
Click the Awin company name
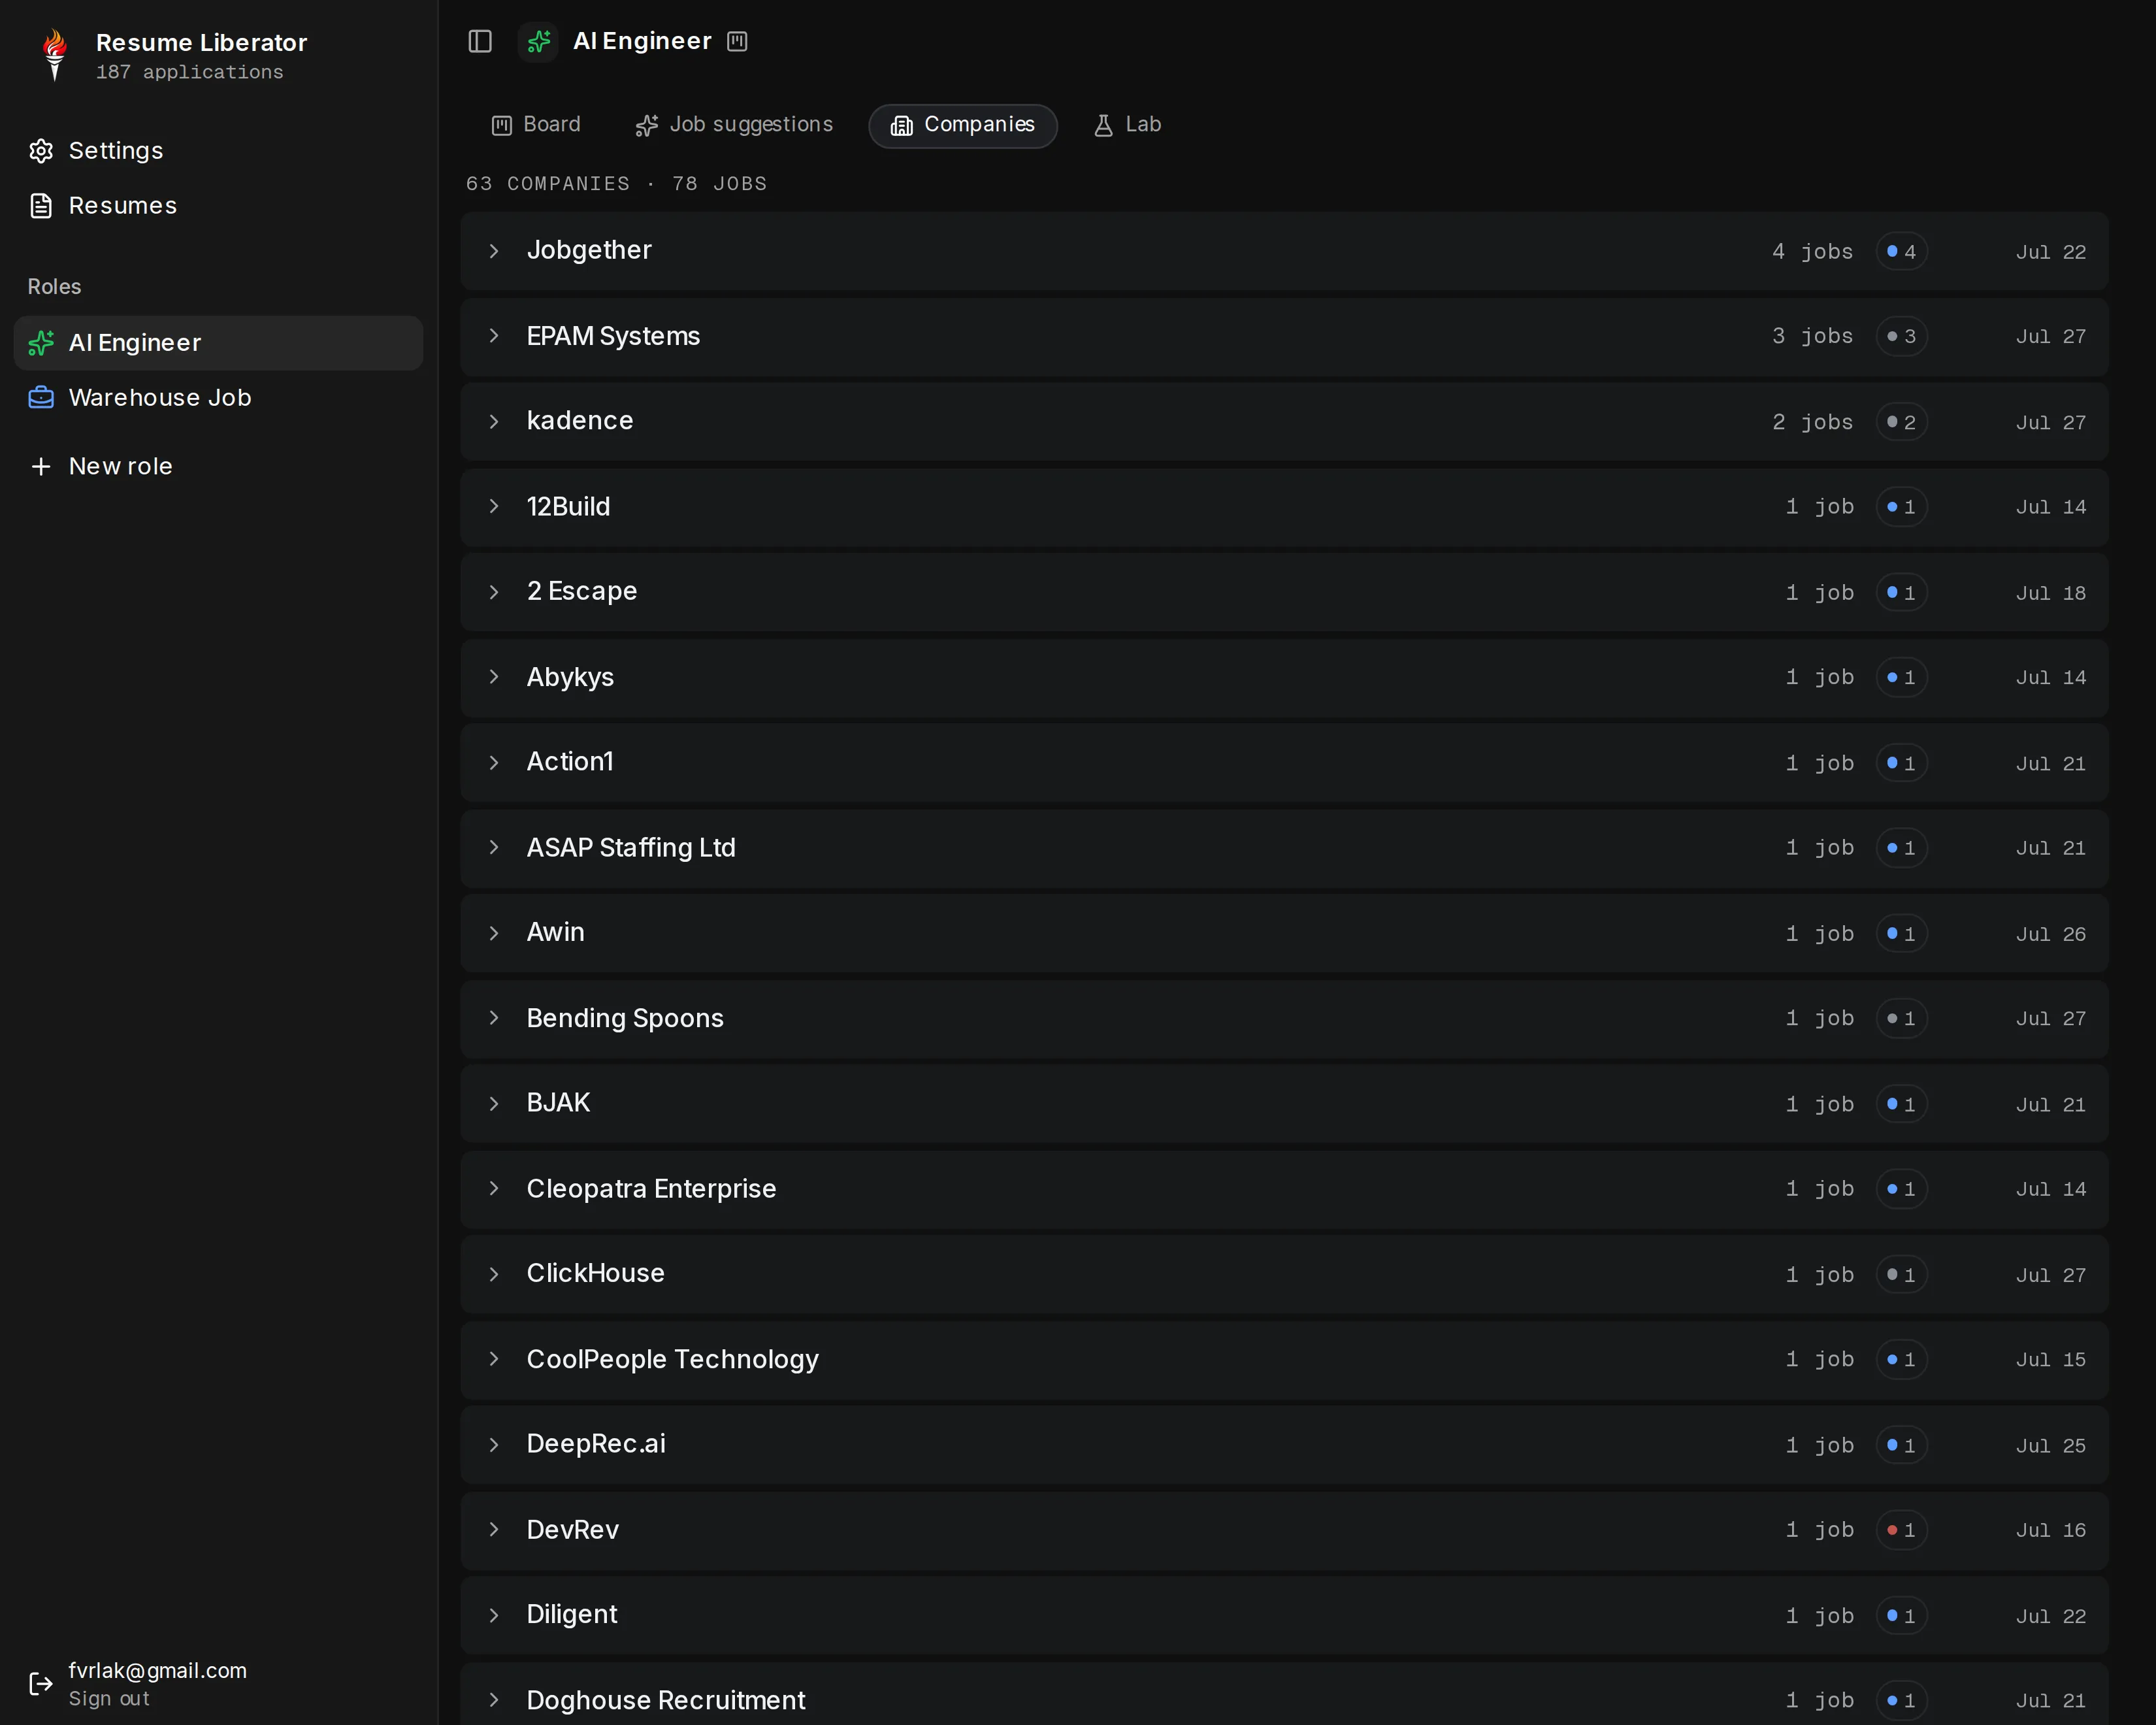[x=556, y=933]
